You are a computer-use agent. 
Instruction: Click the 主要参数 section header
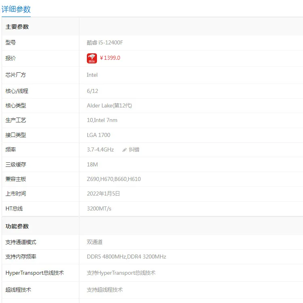point(17,27)
